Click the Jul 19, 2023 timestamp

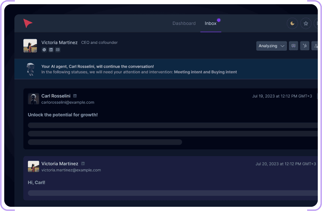[x=282, y=96]
